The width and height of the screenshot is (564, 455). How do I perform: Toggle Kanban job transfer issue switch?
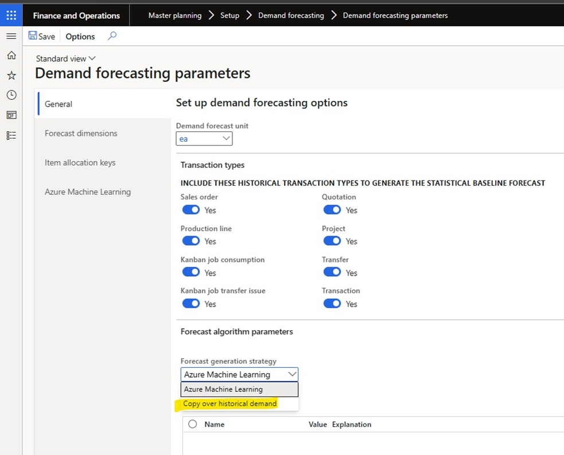[191, 304]
